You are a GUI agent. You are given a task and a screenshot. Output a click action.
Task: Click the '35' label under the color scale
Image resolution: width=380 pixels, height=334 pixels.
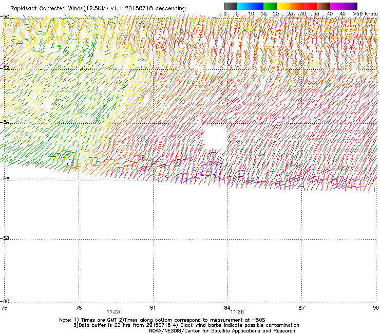click(x=316, y=14)
